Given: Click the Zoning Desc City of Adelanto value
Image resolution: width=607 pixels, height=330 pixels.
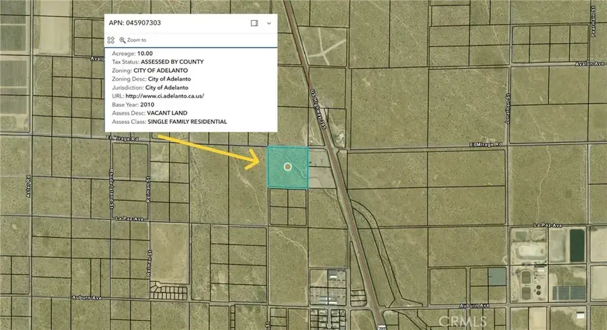Looking at the screenshot, I should tap(169, 79).
